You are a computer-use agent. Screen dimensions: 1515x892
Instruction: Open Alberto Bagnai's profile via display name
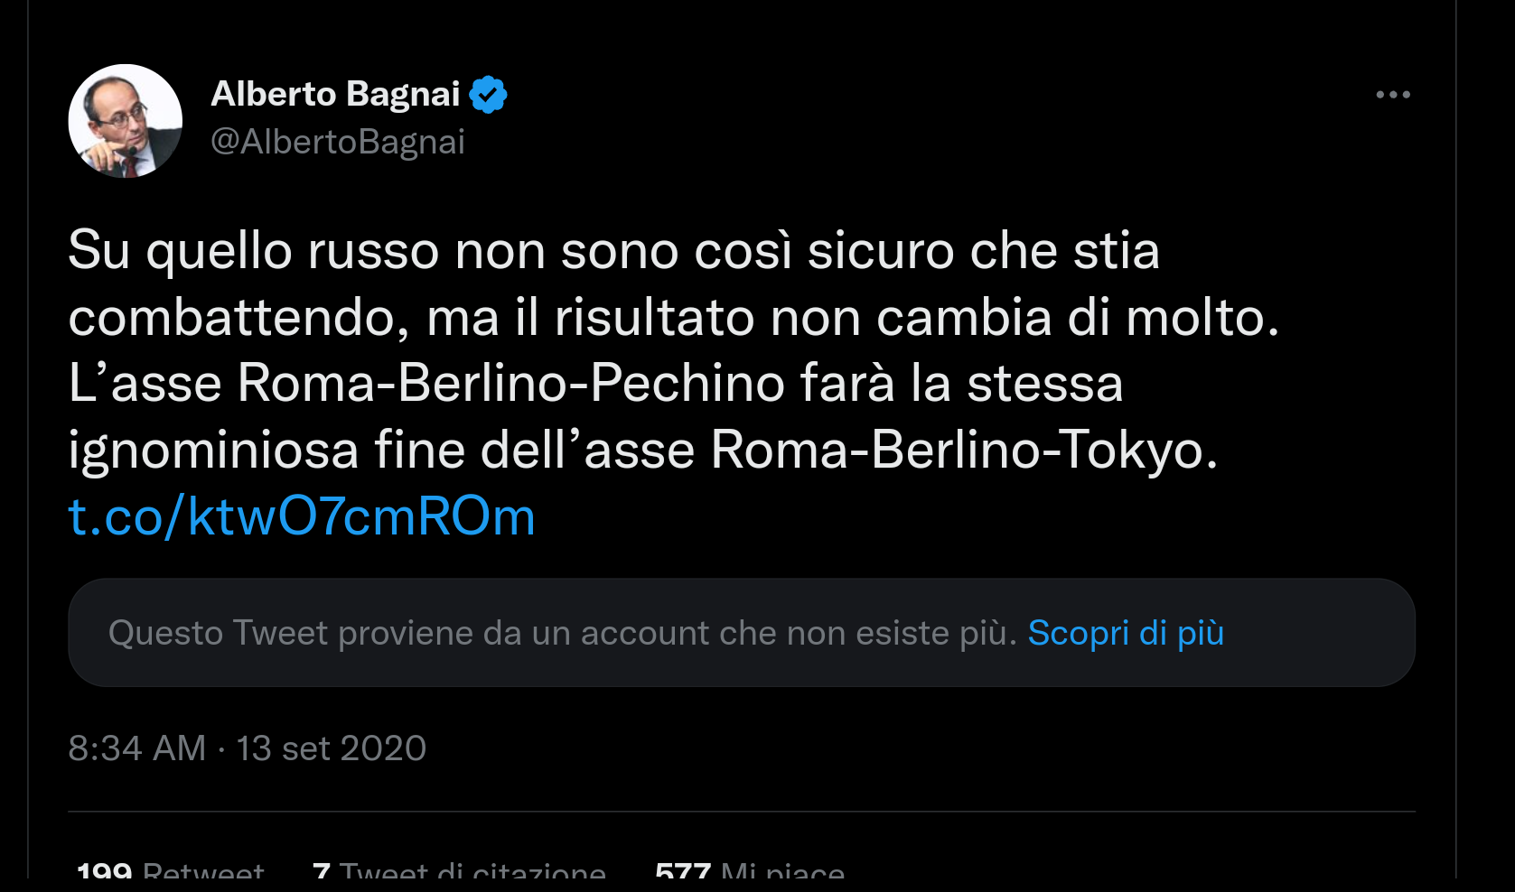335,93
